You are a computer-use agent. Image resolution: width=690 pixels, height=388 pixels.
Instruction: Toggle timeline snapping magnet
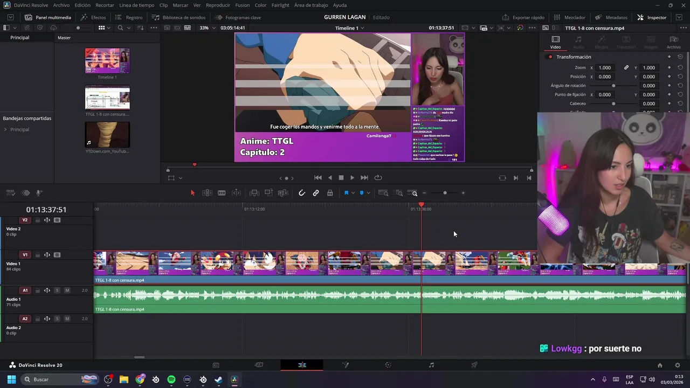pyautogui.click(x=302, y=193)
